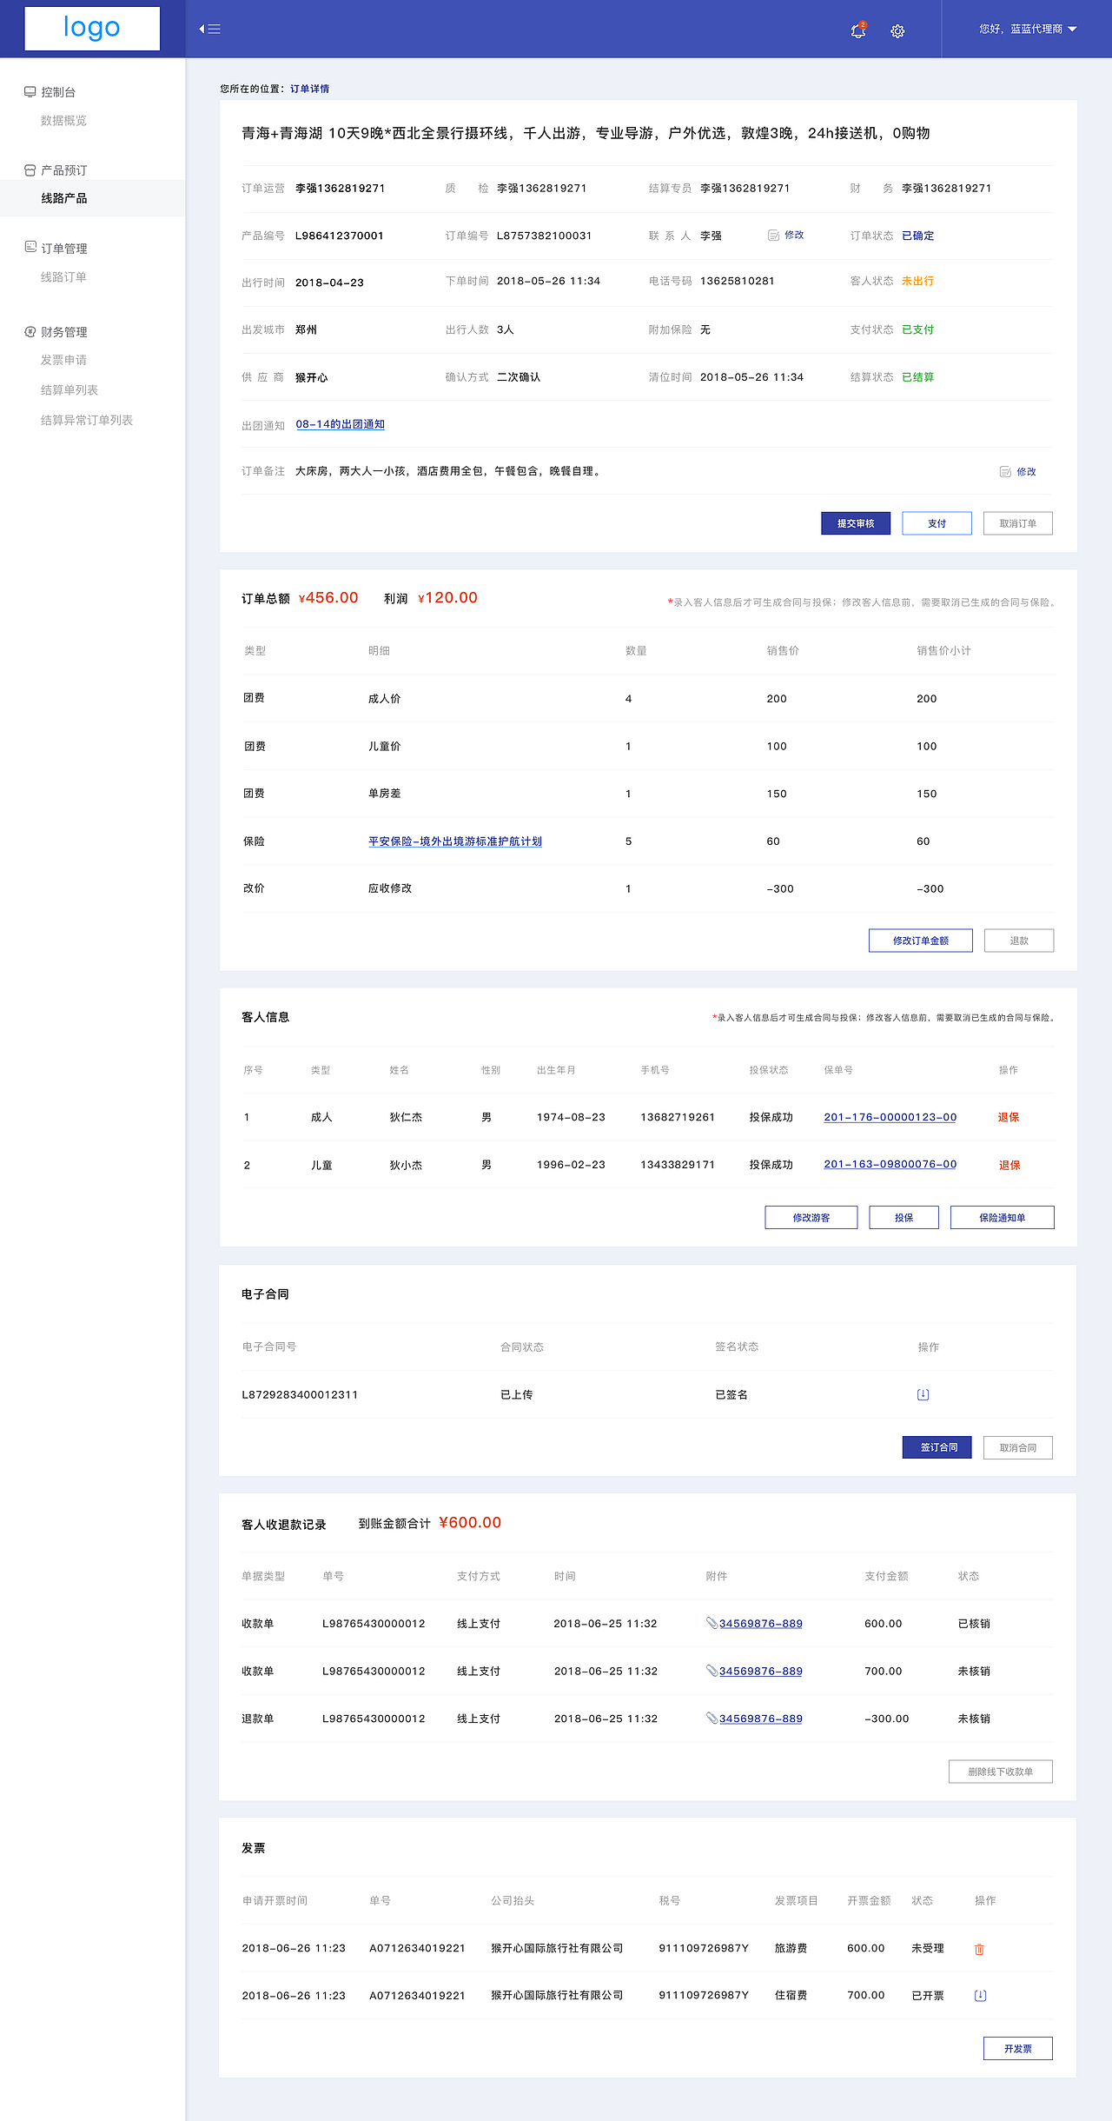Open 发票申请 menu item
This screenshot has height=2121, width=1112.
click(63, 360)
